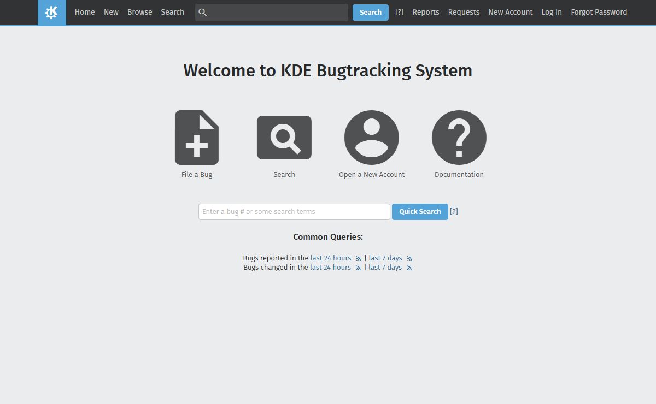Open the Forgot Password link

tap(599, 12)
